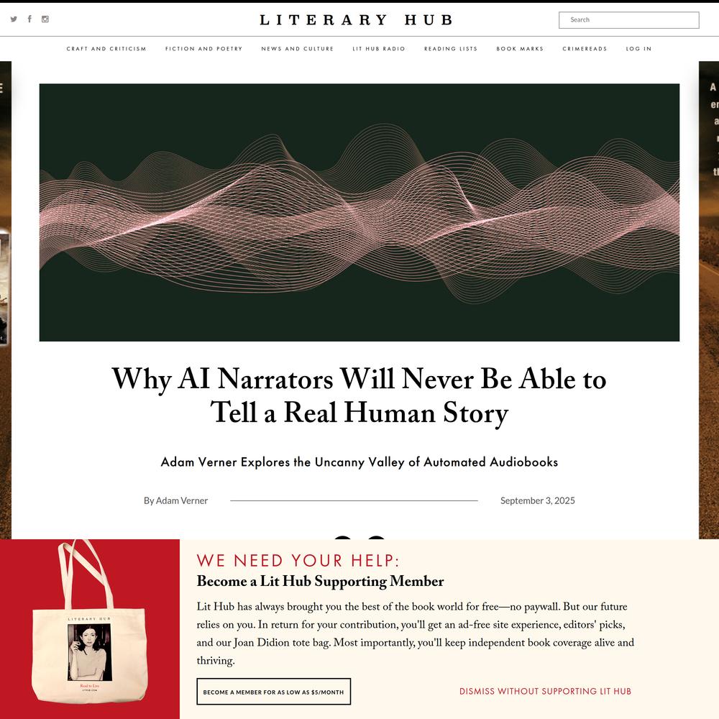Click the Joan Didion tote bag image
This screenshot has height=719, width=719.
(x=89, y=627)
